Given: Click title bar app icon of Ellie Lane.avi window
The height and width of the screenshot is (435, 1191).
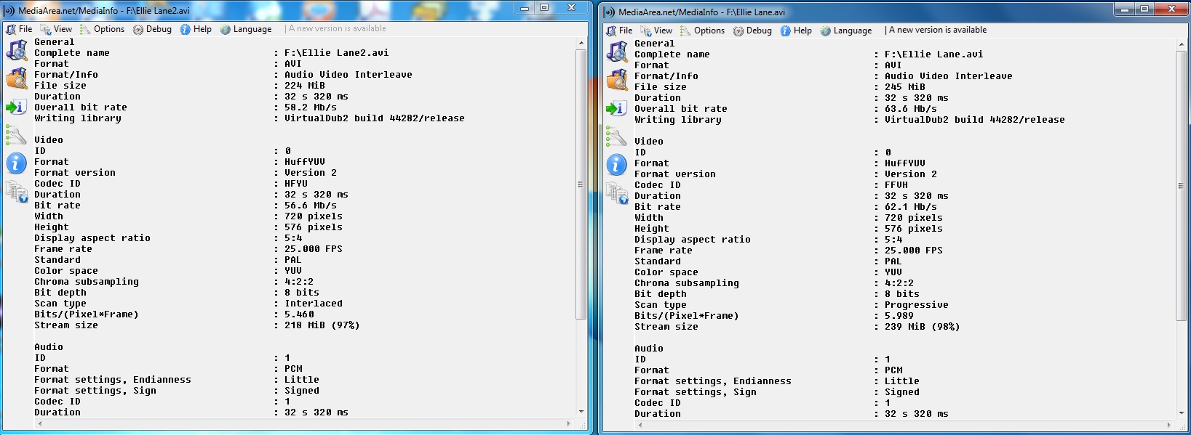Looking at the screenshot, I should 610,12.
